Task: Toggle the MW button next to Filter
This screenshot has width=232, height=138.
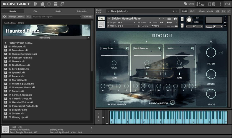Action: click(x=220, y=53)
